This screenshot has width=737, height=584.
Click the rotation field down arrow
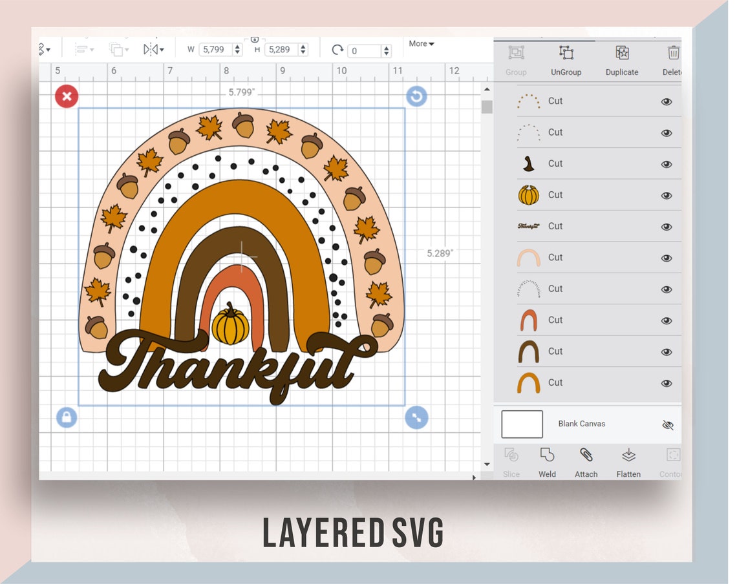[387, 52]
